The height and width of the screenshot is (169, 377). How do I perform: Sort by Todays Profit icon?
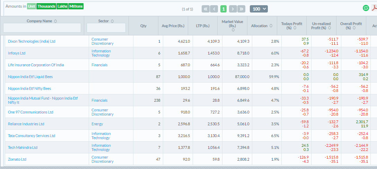pyautogui.click(x=295, y=28)
